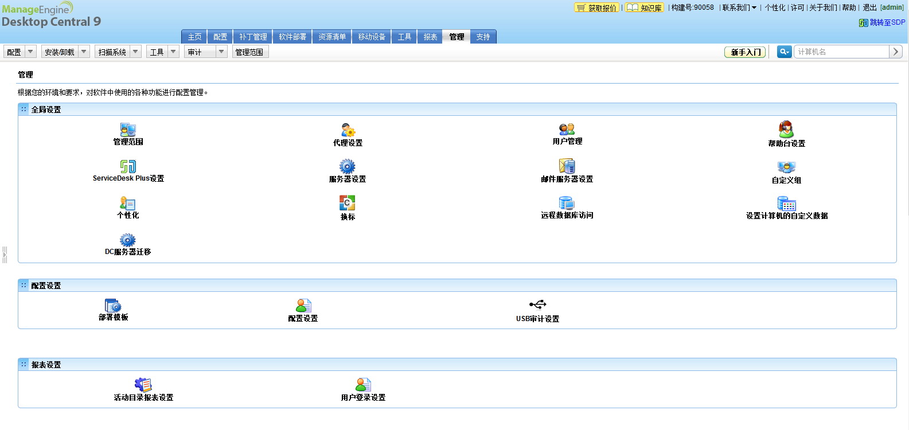Click the top-bar 个性化 link
Screen dimensions: 909x430
[x=775, y=7]
